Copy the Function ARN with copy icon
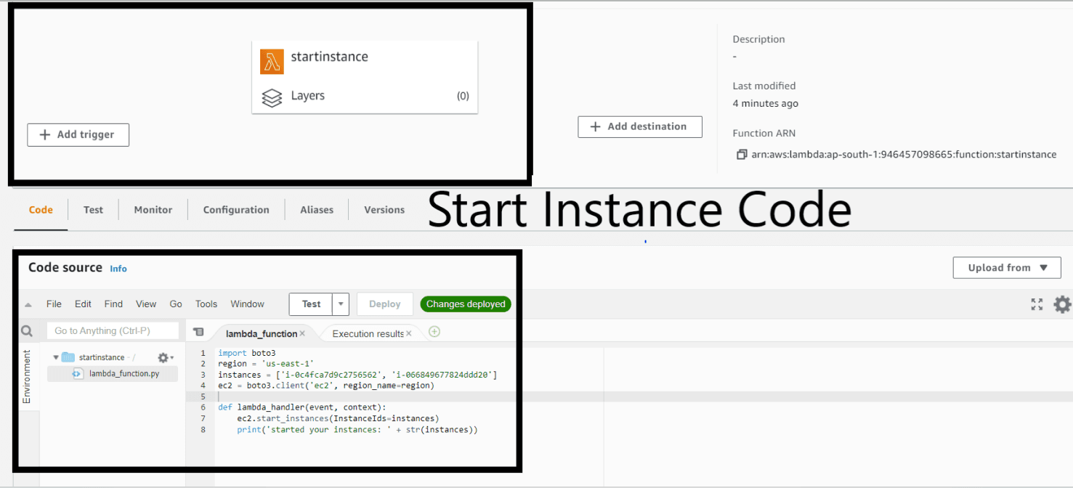 (x=741, y=155)
